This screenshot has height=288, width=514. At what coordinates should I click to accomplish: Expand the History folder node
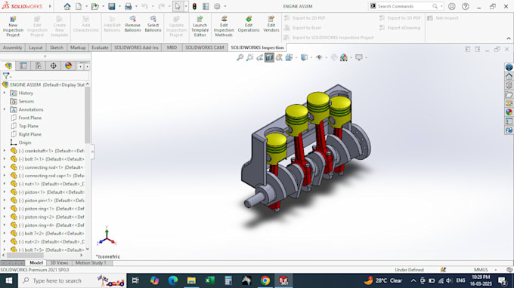coord(5,93)
